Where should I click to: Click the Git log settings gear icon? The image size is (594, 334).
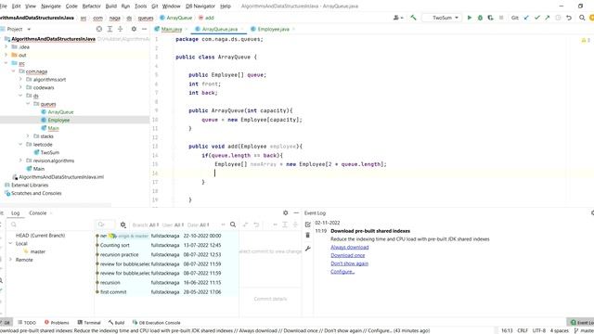pyautogui.click(x=123, y=225)
